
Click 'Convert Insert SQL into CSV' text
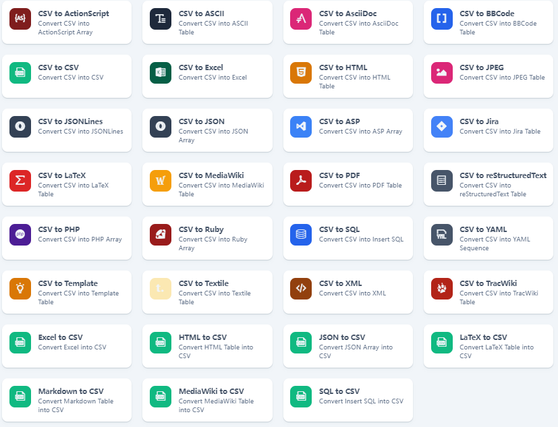361,401
